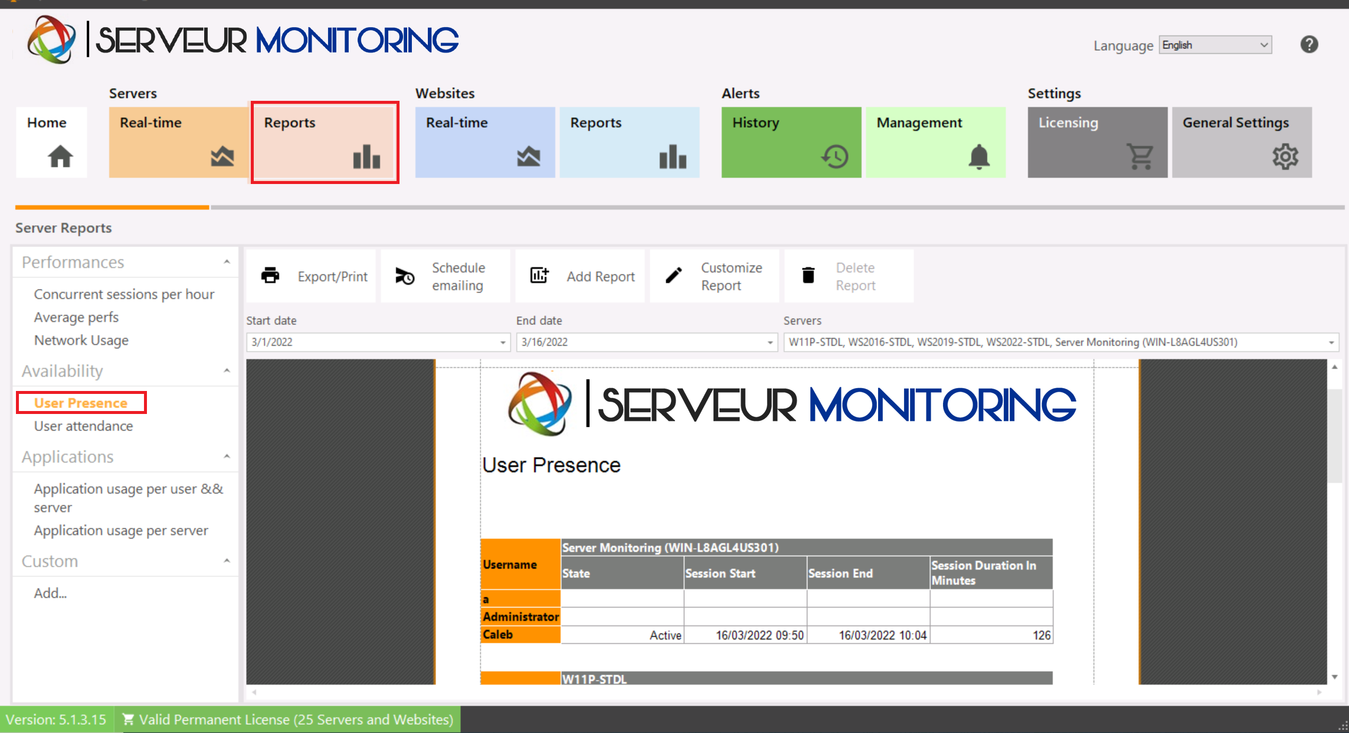
Task: Click the report preview scroll down arrow
Action: pyautogui.click(x=1335, y=677)
